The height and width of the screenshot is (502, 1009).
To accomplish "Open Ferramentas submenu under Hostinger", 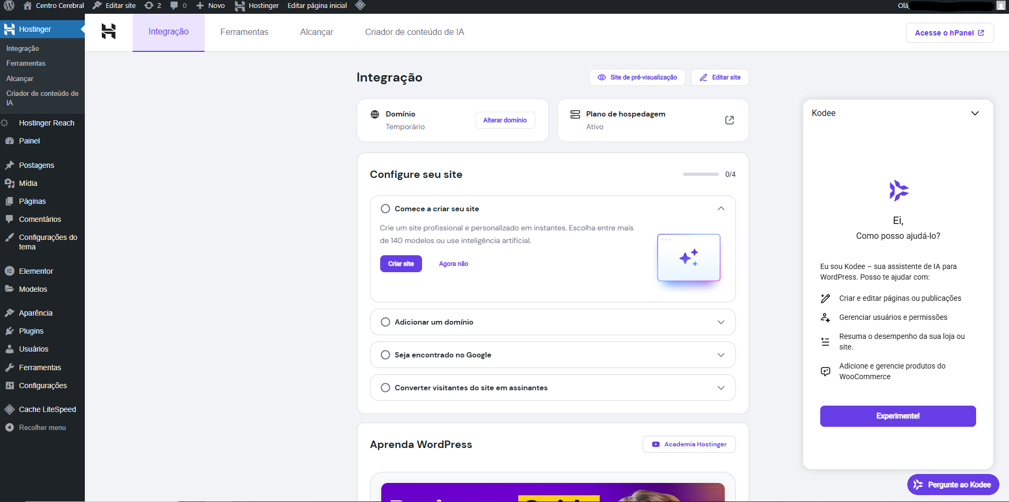I will click(x=26, y=63).
